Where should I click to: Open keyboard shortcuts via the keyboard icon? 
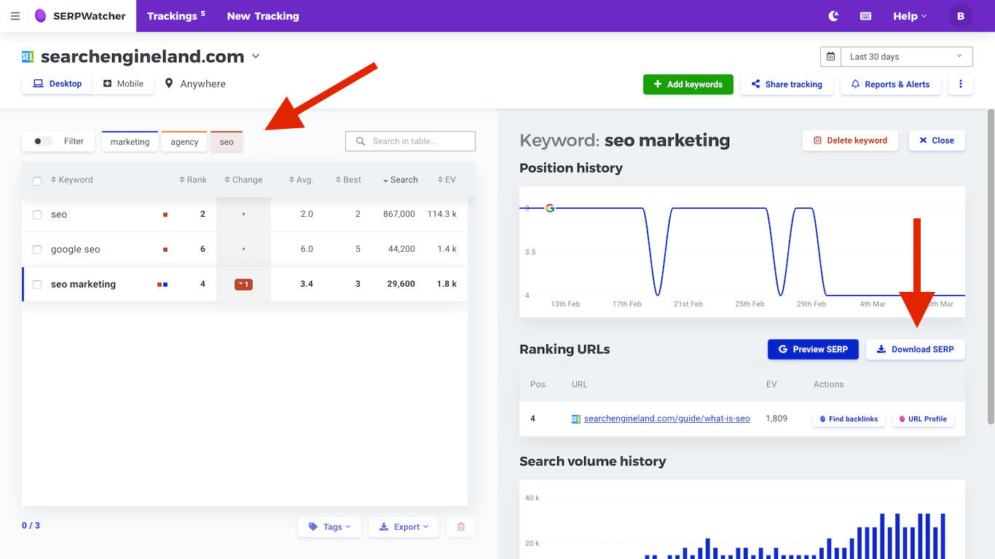click(865, 15)
